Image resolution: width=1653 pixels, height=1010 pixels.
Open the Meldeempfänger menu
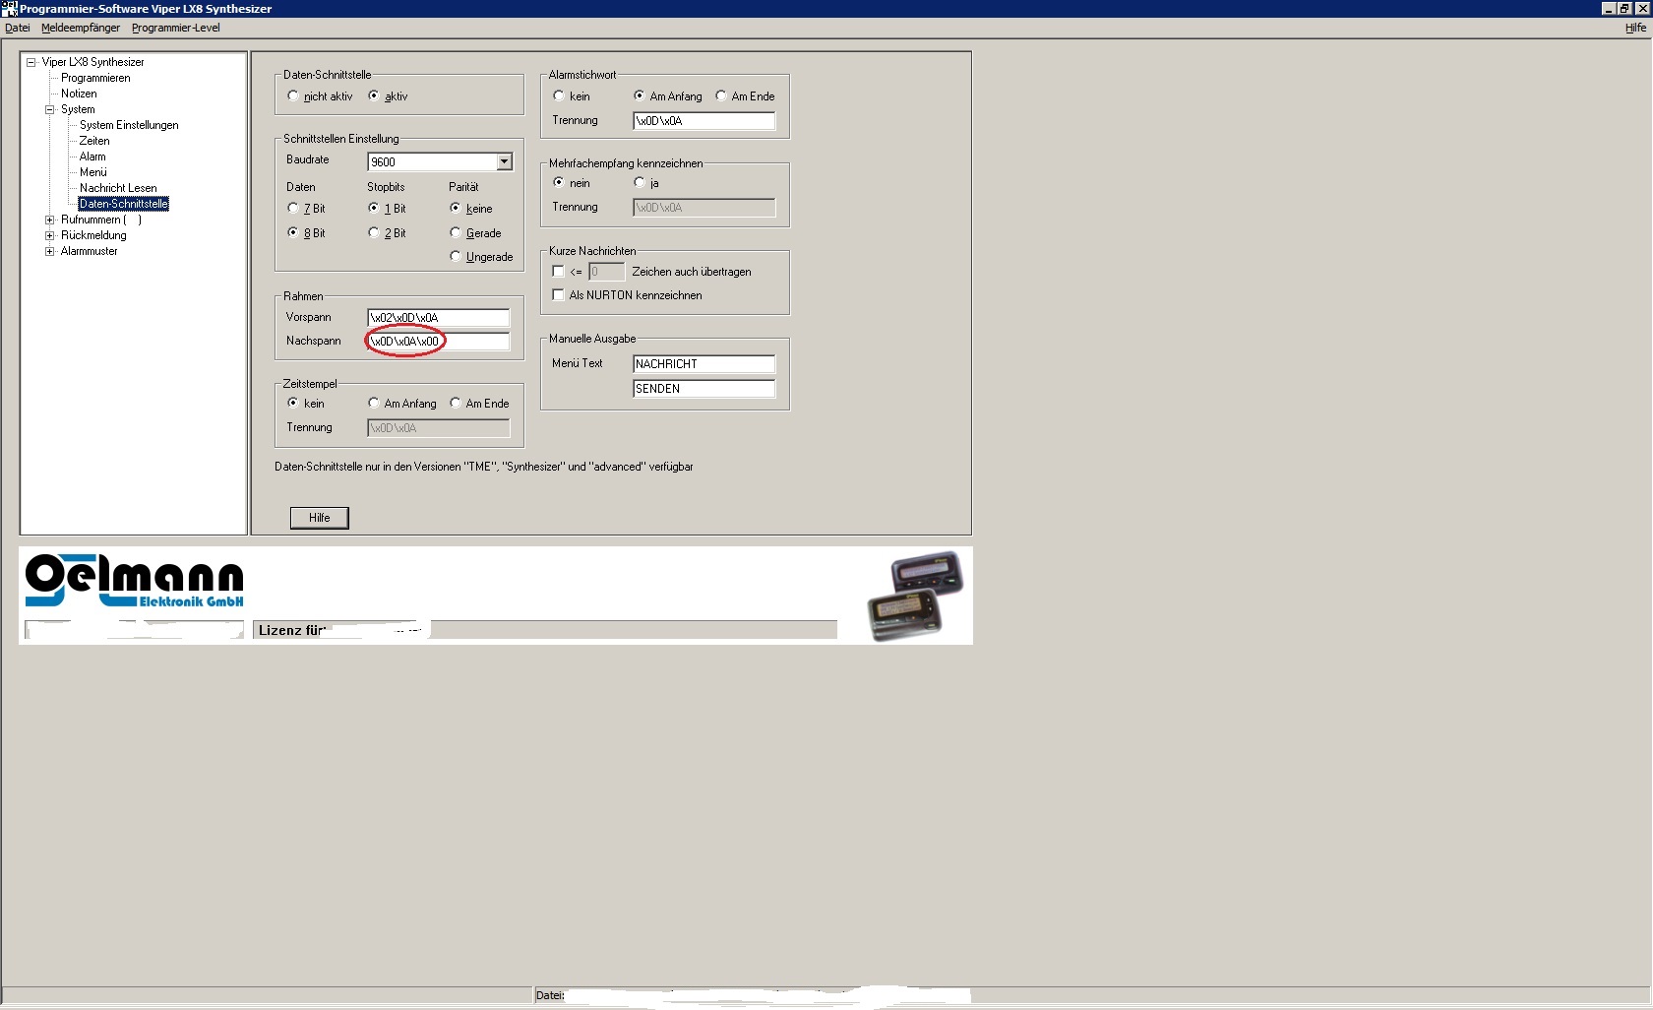(x=81, y=28)
